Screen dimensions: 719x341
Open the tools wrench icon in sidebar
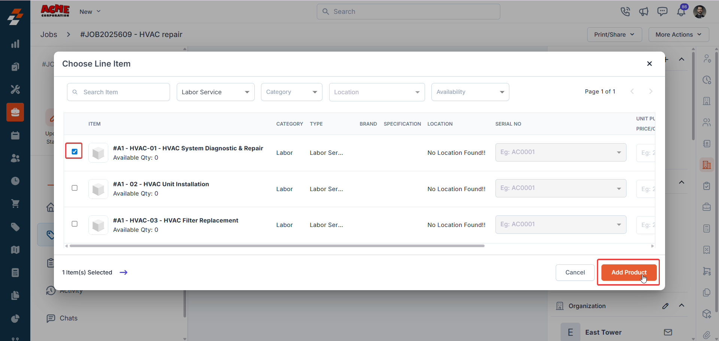[15, 89]
